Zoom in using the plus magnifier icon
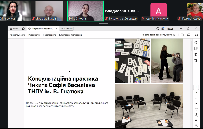Screen dimensions: 203x129 coord(196,120)
